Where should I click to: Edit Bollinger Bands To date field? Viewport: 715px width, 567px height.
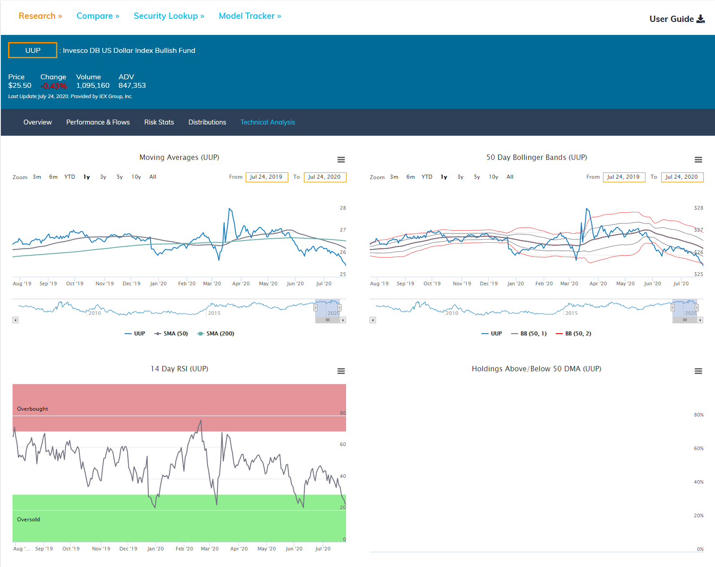pos(682,177)
